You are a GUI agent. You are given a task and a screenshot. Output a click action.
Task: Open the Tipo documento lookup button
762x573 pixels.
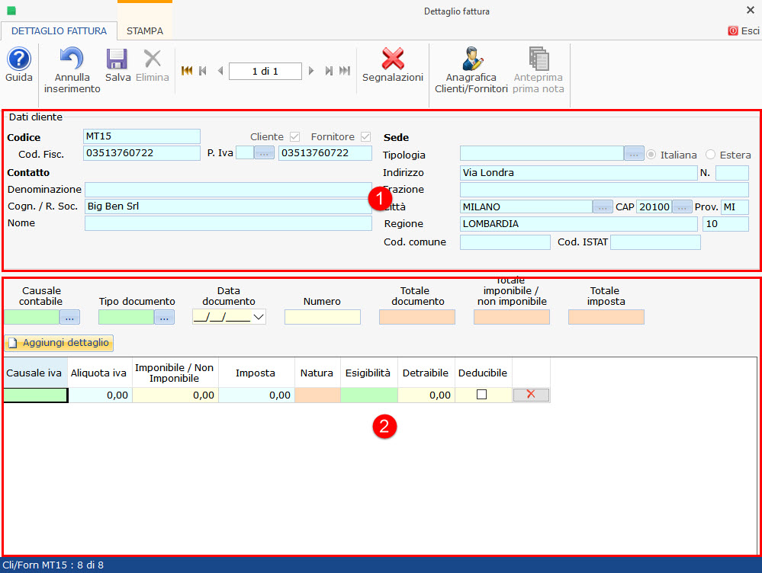[164, 318]
